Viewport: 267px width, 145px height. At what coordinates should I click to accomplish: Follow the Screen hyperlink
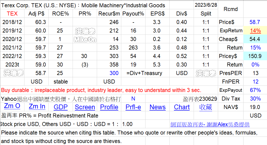(x=85, y=107)
